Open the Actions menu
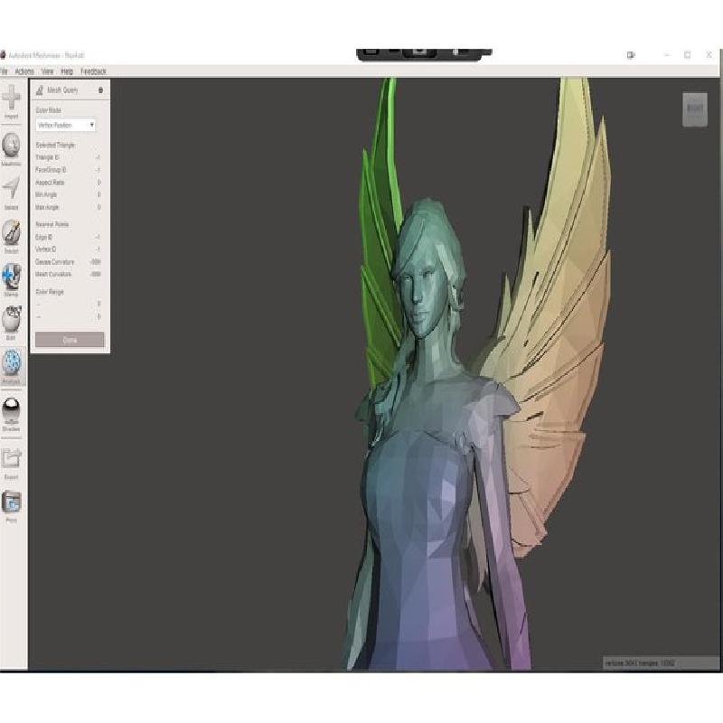The width and height of the screenshot is (723, 723). [x=24, y=71]
